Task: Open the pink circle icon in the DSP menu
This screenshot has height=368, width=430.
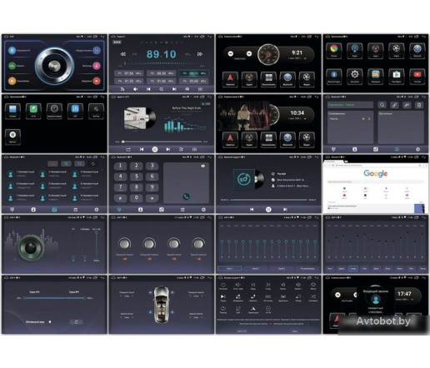Action: click(x=97, y=66)
